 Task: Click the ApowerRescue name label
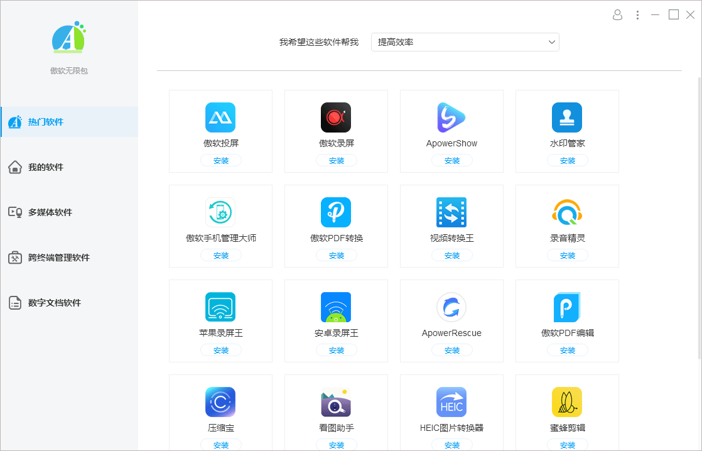point(451,333)
